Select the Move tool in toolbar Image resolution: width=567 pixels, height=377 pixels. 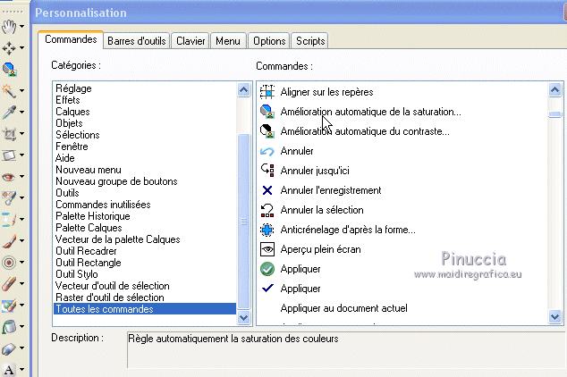[x=8, y=47]
